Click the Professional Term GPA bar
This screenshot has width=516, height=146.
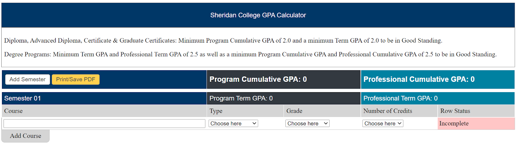pos(400,98)
